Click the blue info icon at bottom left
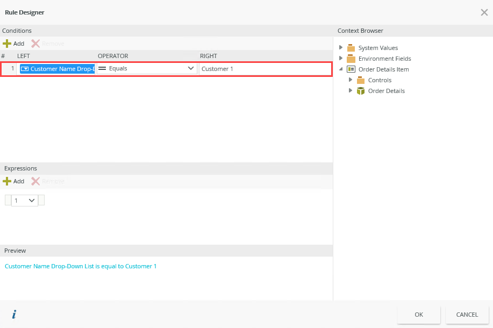 (x=14, y=315)
